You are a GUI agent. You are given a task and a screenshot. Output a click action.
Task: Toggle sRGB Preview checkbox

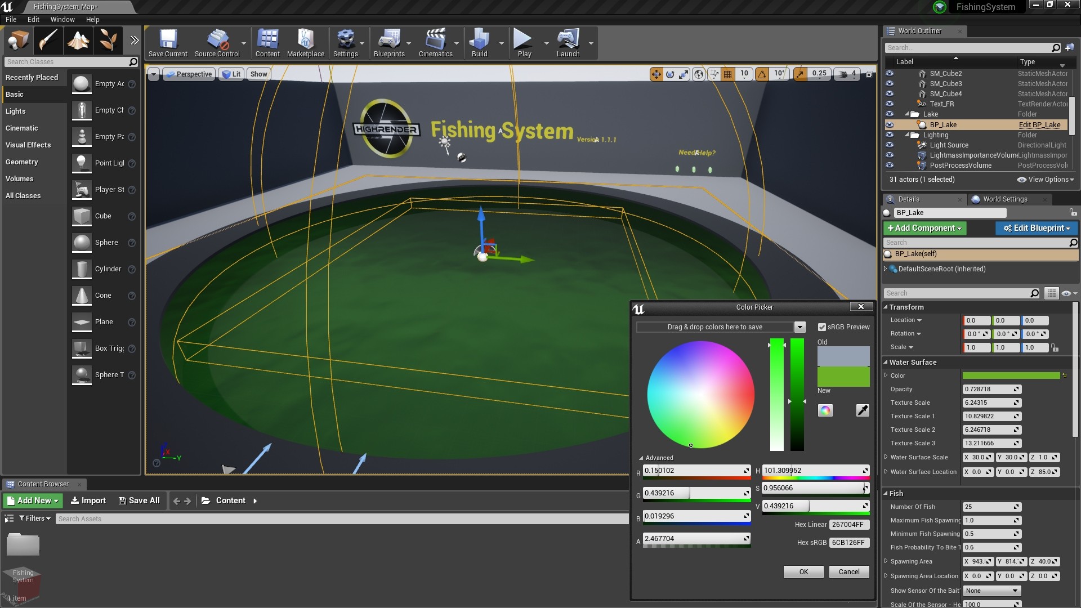click(x=821, y=327)
